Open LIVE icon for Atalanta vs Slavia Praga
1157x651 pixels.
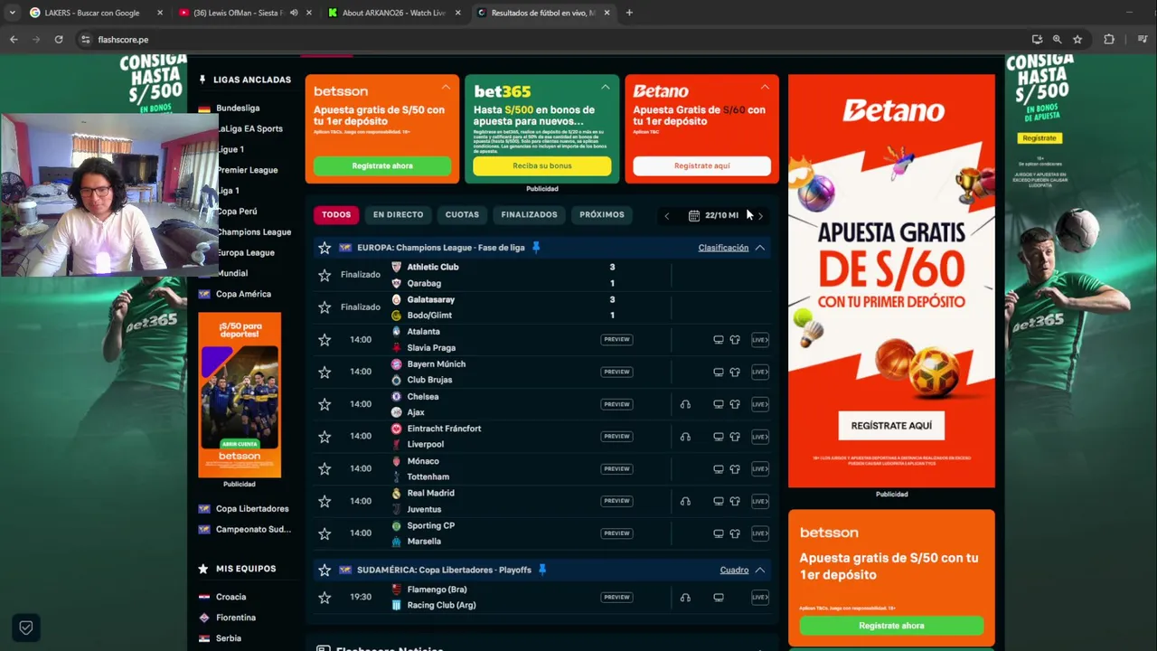point(760,340)
